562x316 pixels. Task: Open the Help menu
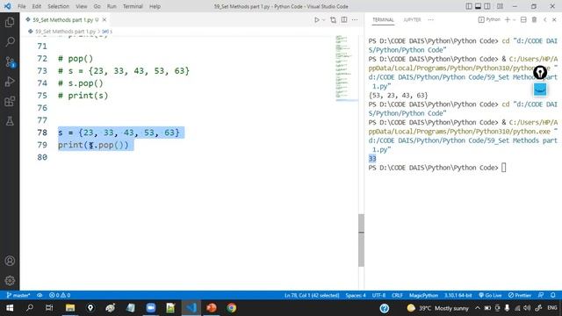155,6
